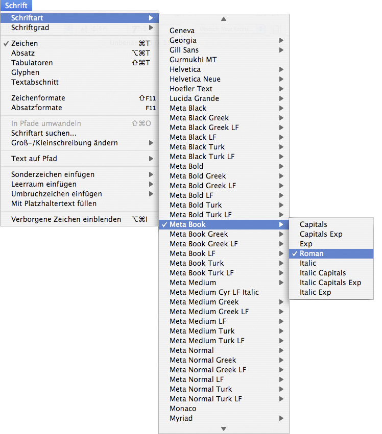Select Meta Medium Cyr LF Italic font
This screenshot has height=434, width=382.
224,292
